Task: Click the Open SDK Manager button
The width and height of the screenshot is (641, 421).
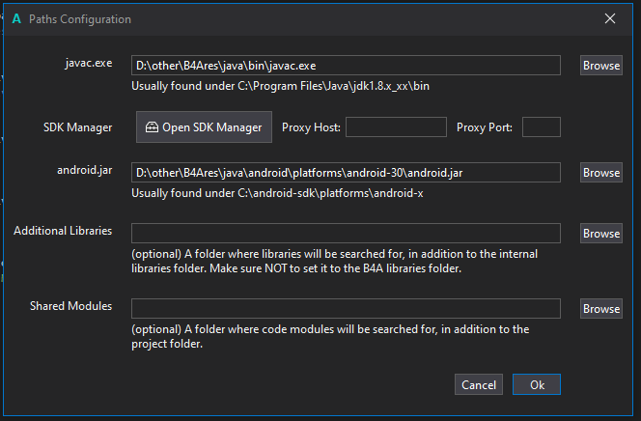Action: [203, 127]
